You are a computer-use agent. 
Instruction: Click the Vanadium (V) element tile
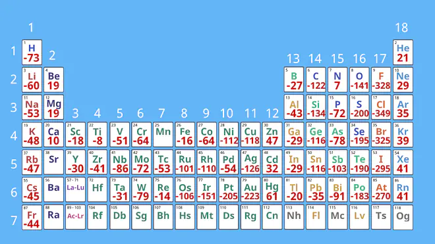click(119, 135)
